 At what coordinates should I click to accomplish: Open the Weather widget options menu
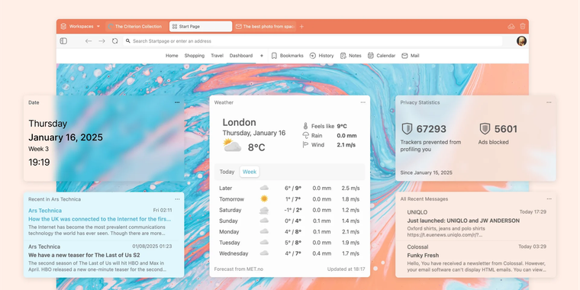(x=362, y=102)
